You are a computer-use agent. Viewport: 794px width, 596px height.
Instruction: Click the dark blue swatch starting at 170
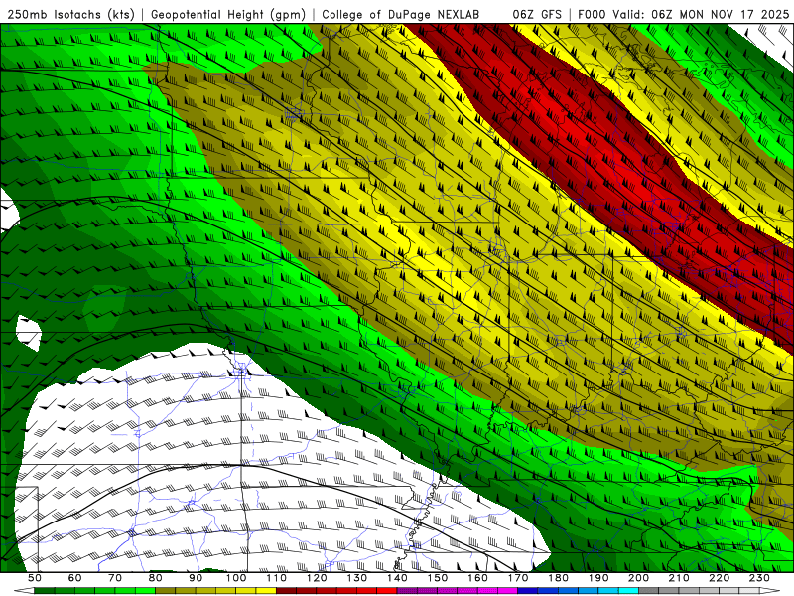click(x=528, y=591)
